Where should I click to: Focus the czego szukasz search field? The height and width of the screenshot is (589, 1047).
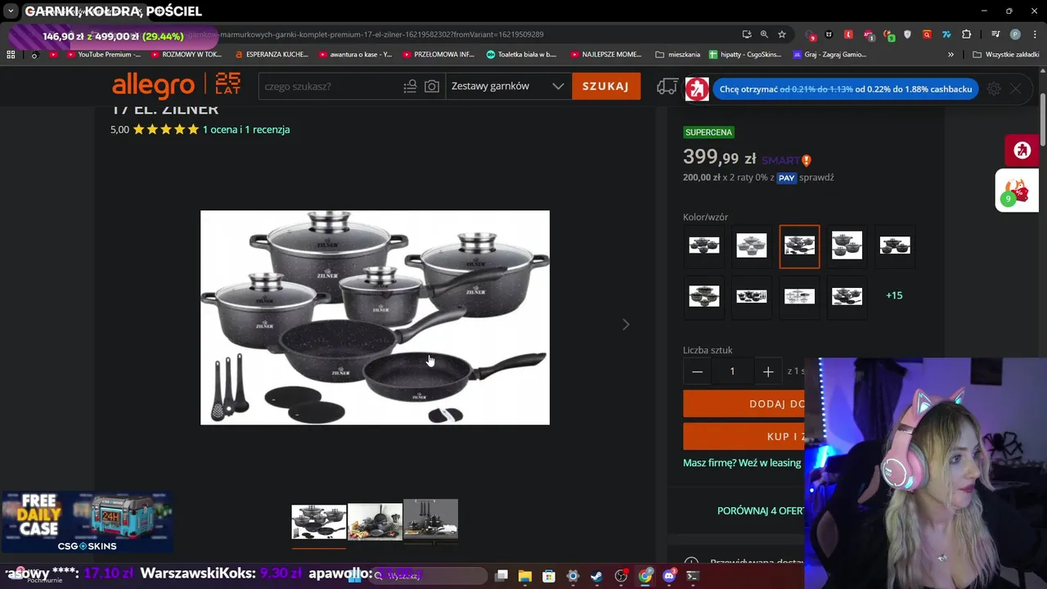pos(330,86)
